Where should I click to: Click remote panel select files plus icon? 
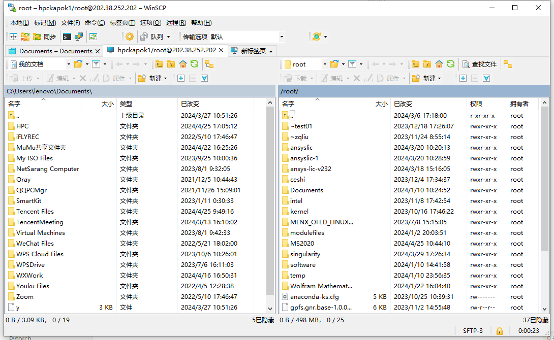click(x=463, y=78)
